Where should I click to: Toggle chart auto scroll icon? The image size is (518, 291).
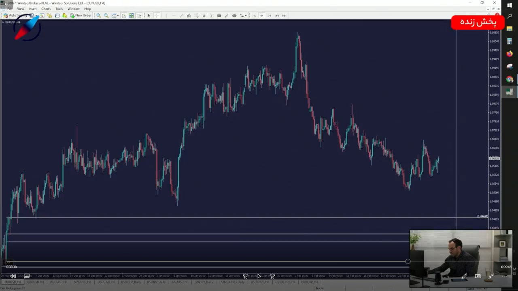[x=123, y=15]
